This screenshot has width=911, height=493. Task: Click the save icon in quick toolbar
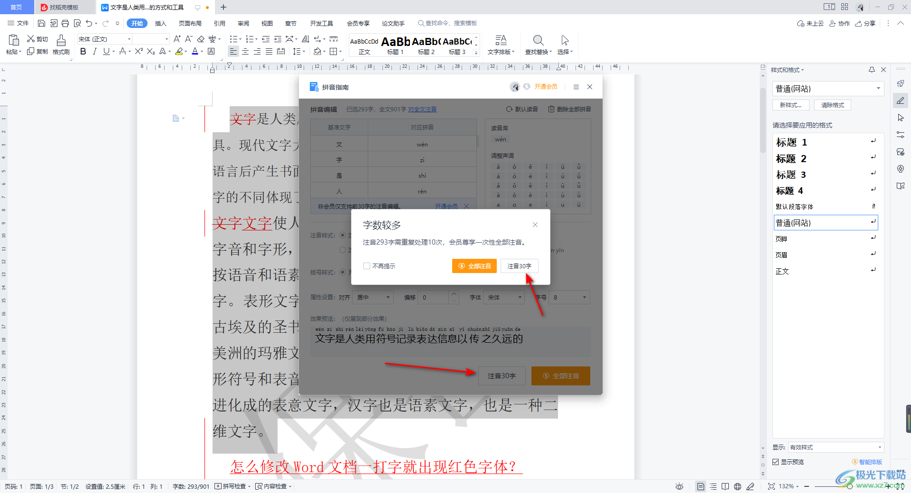point(41,23)
